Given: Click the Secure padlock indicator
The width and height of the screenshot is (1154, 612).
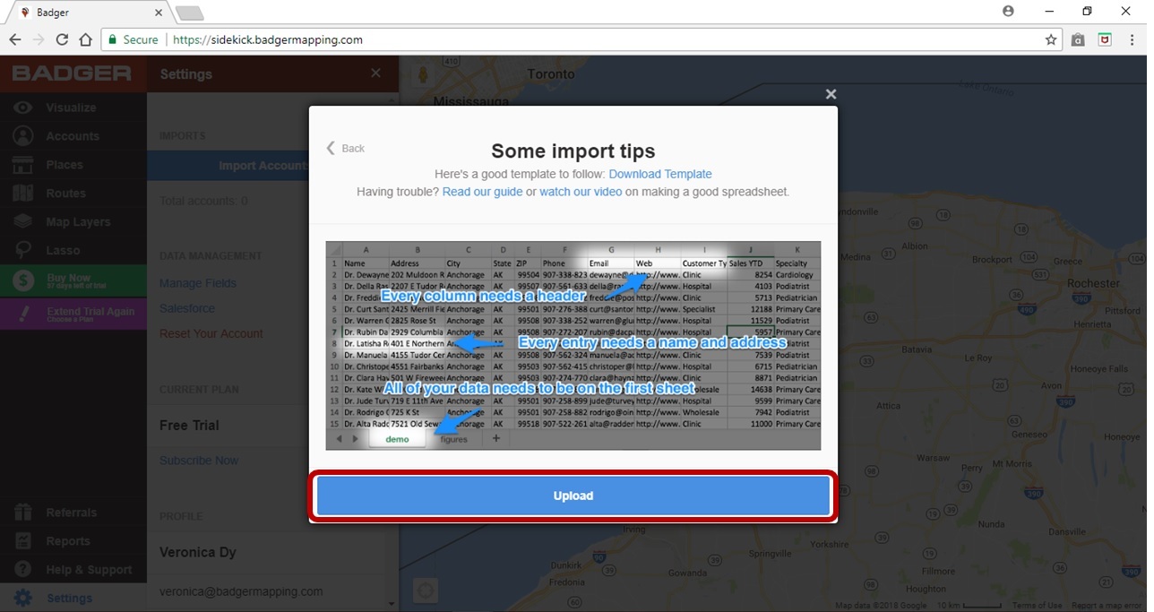Looking at the screenshot, I should (132, 39).
